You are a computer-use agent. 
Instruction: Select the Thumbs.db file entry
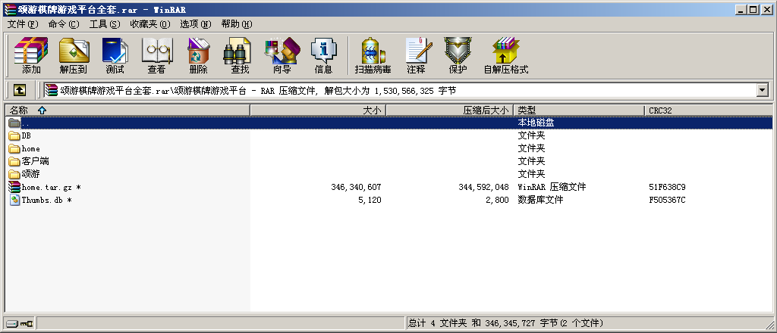(41, 200)
